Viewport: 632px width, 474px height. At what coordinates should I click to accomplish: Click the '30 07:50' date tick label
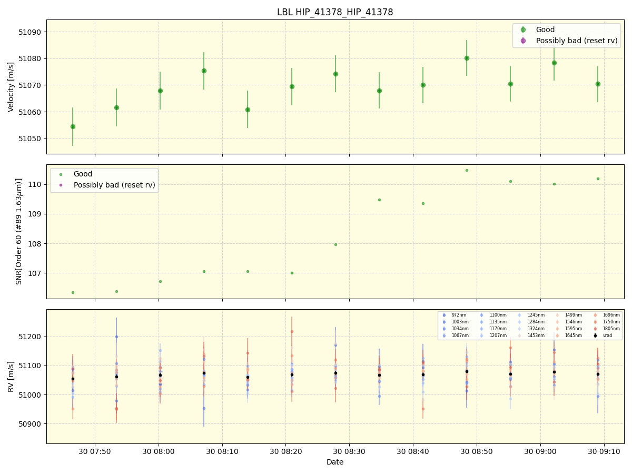point(95,451)
